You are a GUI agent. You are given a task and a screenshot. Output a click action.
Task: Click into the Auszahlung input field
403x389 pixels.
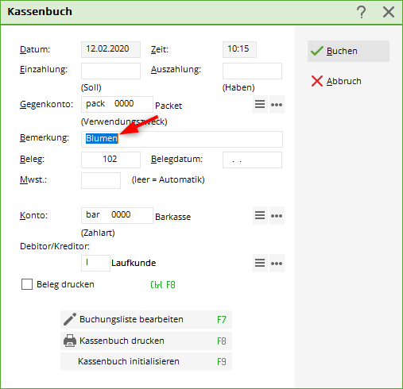[x=252, y=71]
